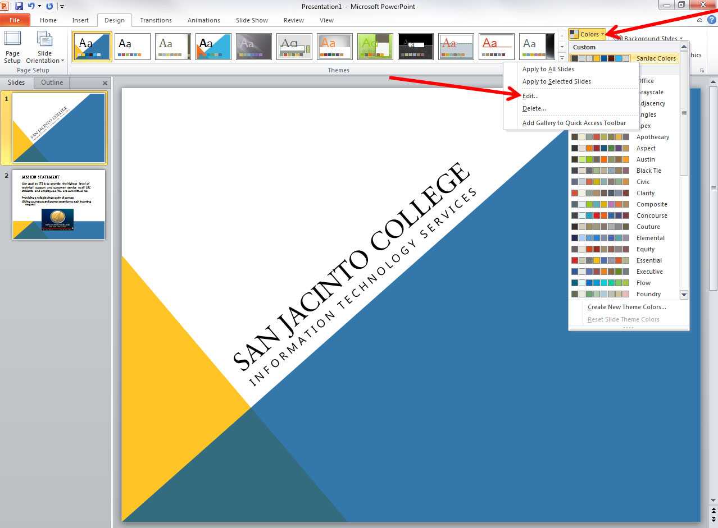Select the first blue-and-yellow angled theme thumbnail
This screenshot has width=718, height=528.
tap(92, 47)
